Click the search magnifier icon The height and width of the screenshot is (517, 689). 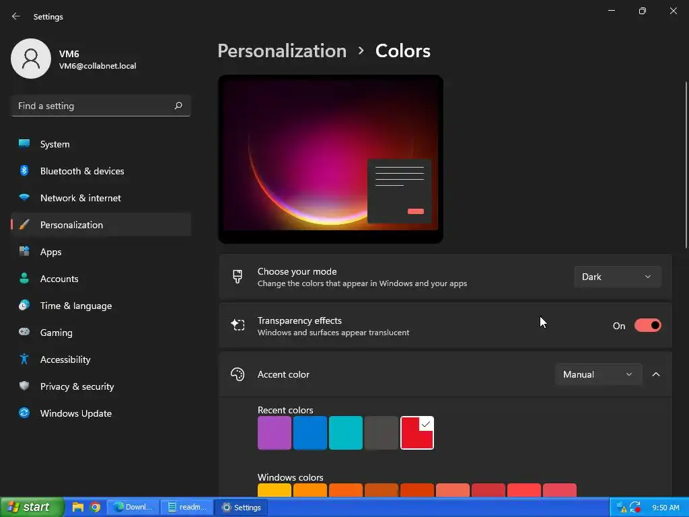(x=178, y=106)
